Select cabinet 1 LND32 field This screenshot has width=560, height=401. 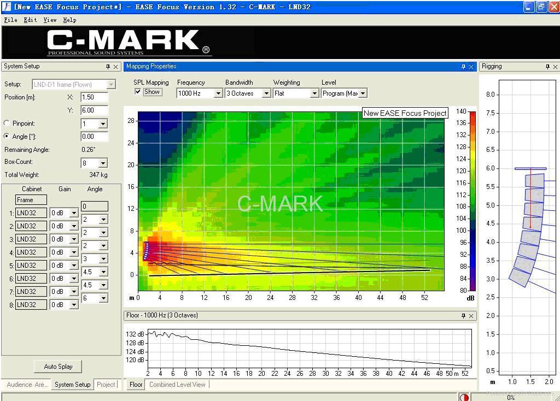(31, 213)
